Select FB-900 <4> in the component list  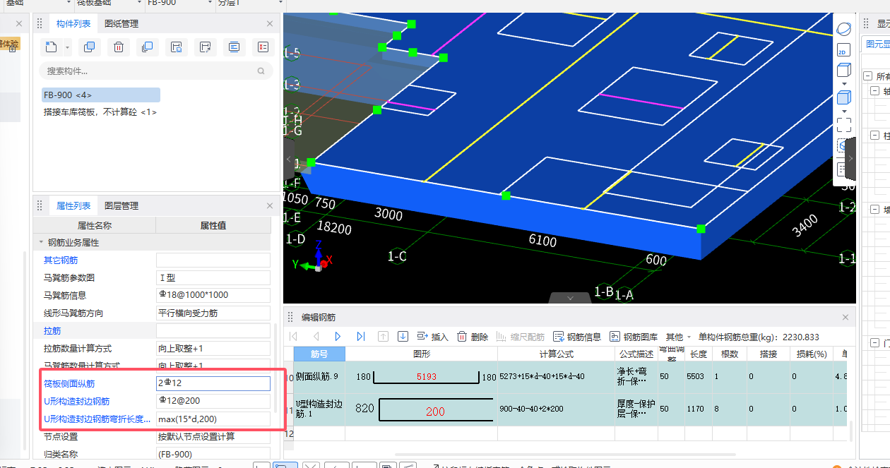tap(101, 95)
